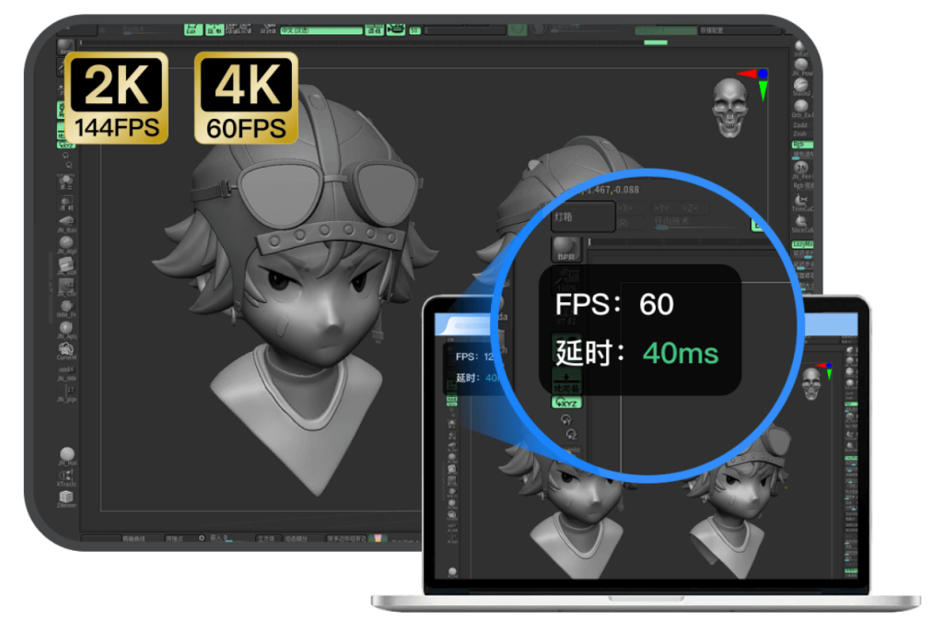Select the SliceCurve brush icon

802,225
